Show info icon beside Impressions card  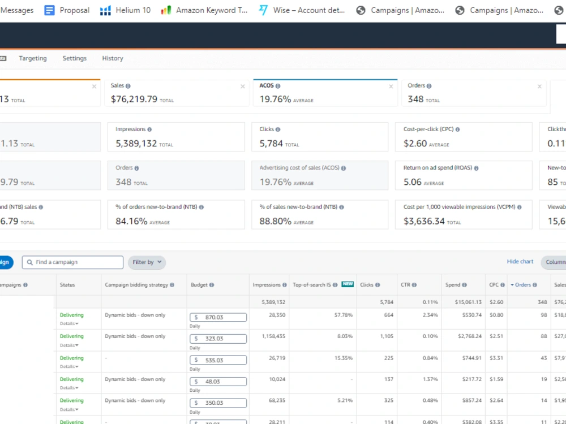click(x=149, y=129)
